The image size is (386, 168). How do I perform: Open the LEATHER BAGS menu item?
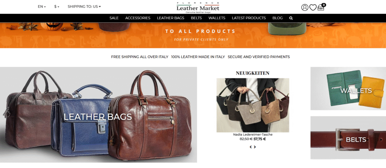[170, 18]
